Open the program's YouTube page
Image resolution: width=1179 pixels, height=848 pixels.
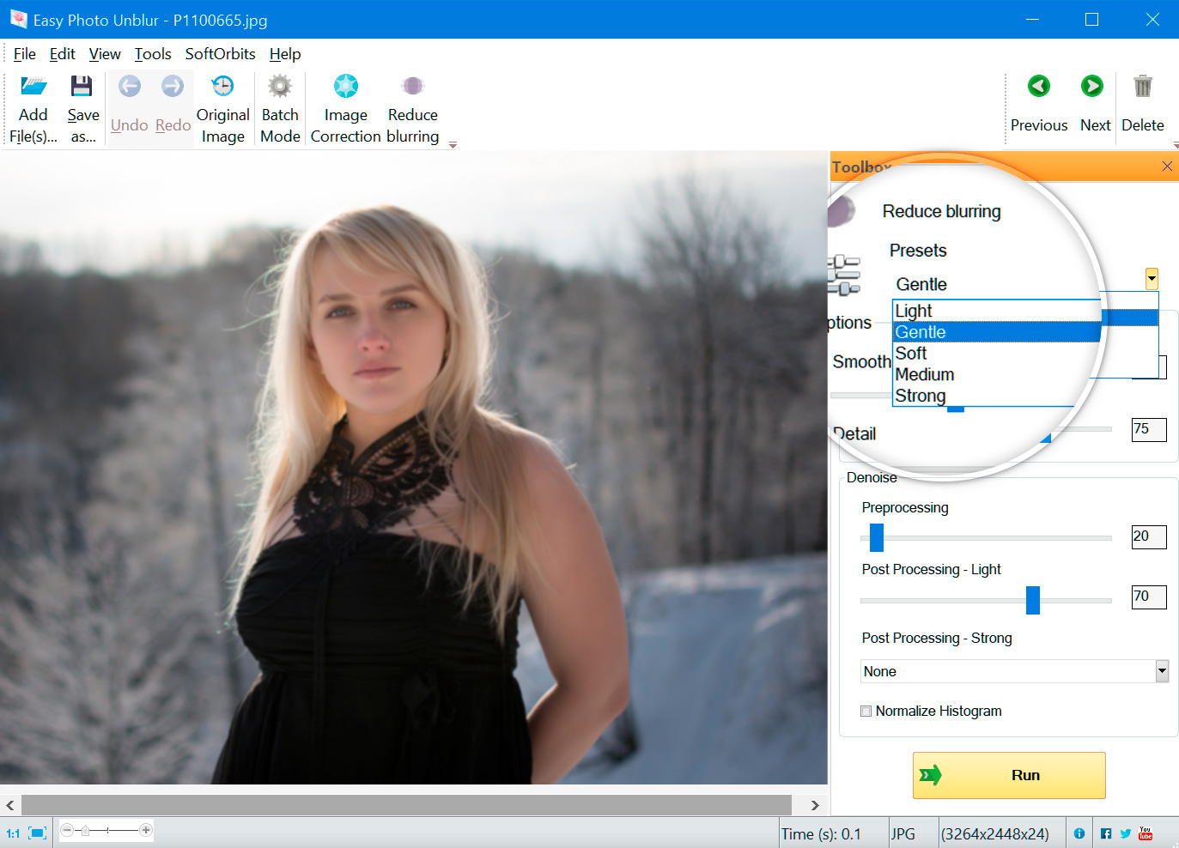(1146, 833)
